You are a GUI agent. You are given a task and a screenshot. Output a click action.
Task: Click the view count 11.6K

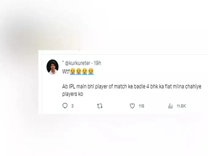click(181, 106)
